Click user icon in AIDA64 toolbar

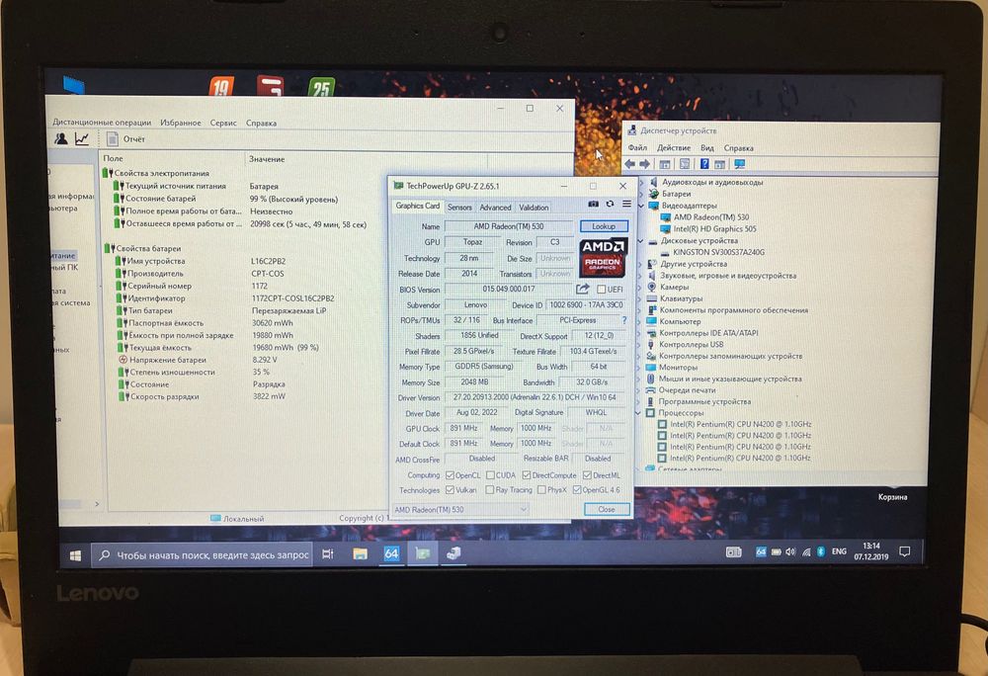click(x=61, y=138)
